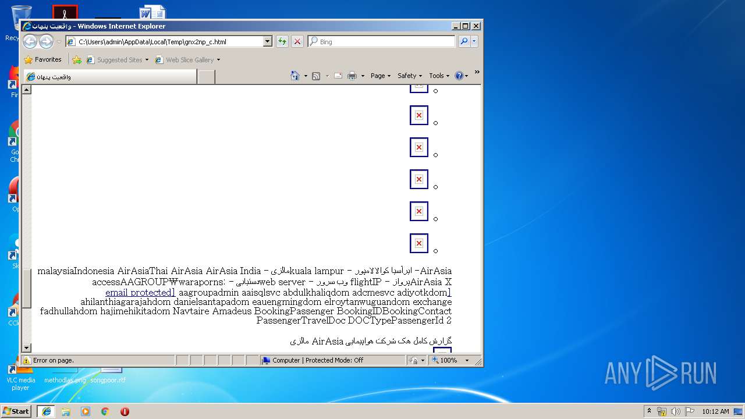Open search provider options dropdown
Screen dimensions: 745x419
[x=474, y=41]
